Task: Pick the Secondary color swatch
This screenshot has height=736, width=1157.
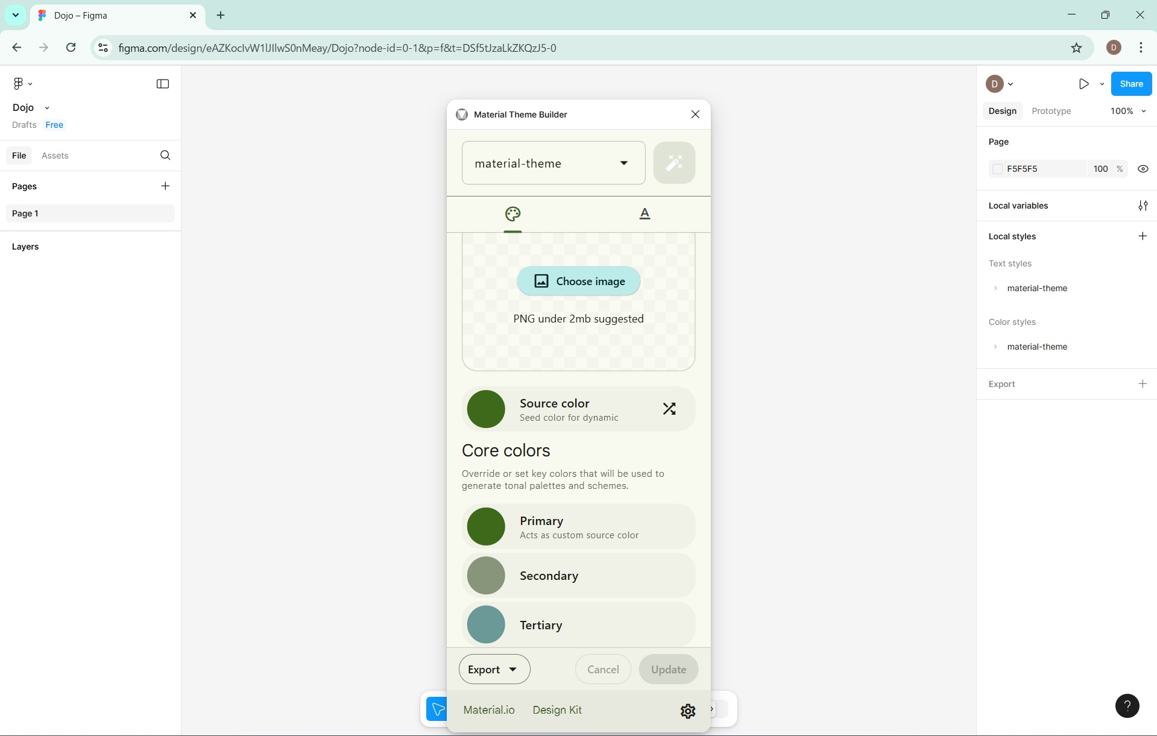Action: pos(486,576)
